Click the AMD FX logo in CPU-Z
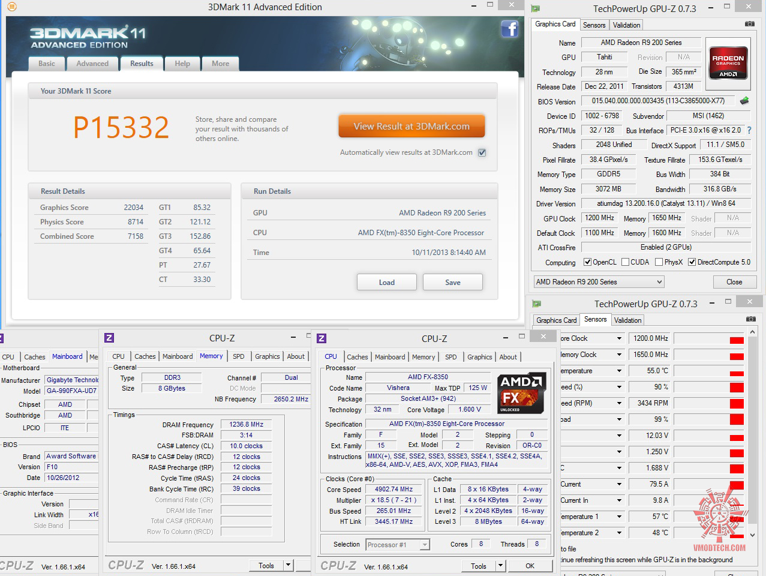The image size is (766, 576). [x=521, y=393]
